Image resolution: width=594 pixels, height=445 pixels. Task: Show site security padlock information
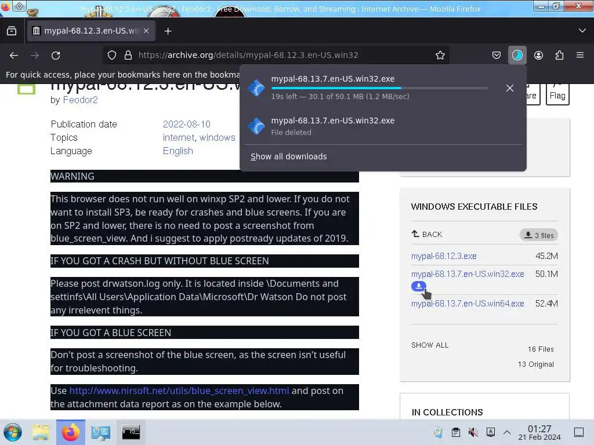(x=128, y=55)
